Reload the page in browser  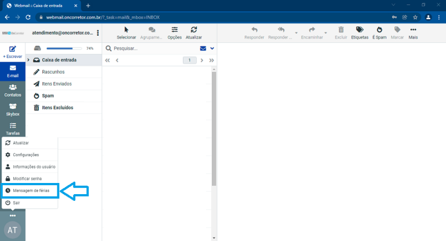(28, 17)
